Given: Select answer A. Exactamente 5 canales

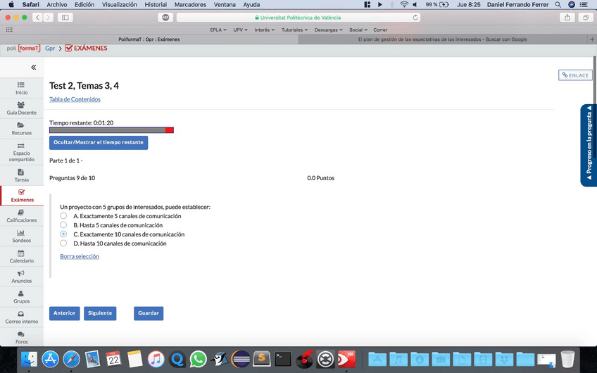Looking at the screenshot, I should click(64, 216).
